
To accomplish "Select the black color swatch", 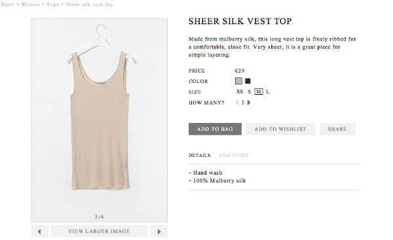I will [248, 81].
